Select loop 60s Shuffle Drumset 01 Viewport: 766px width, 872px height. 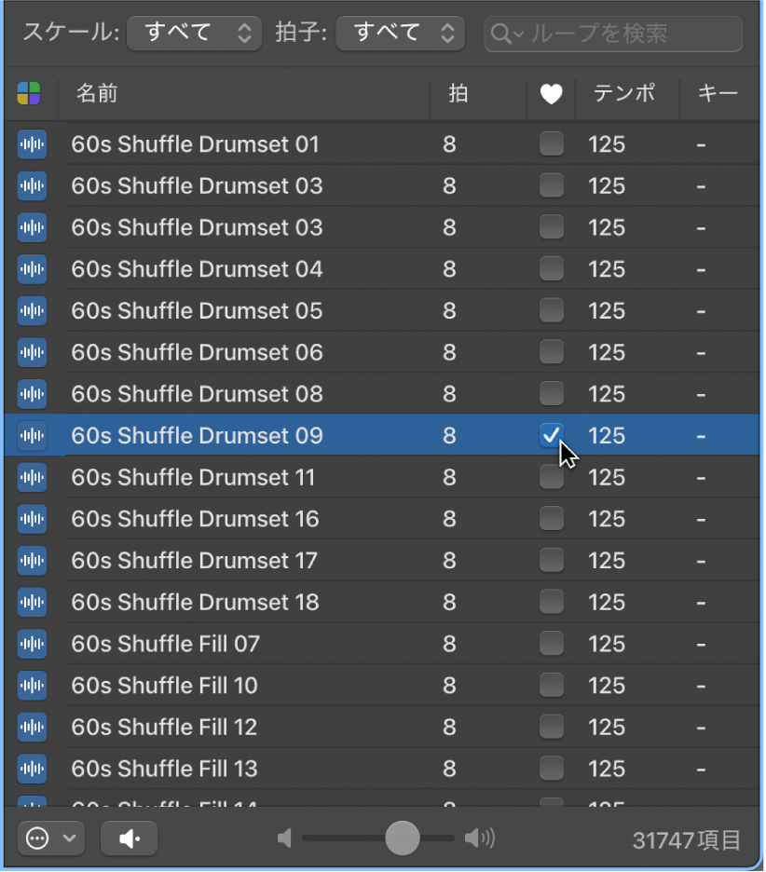[196, 144]
